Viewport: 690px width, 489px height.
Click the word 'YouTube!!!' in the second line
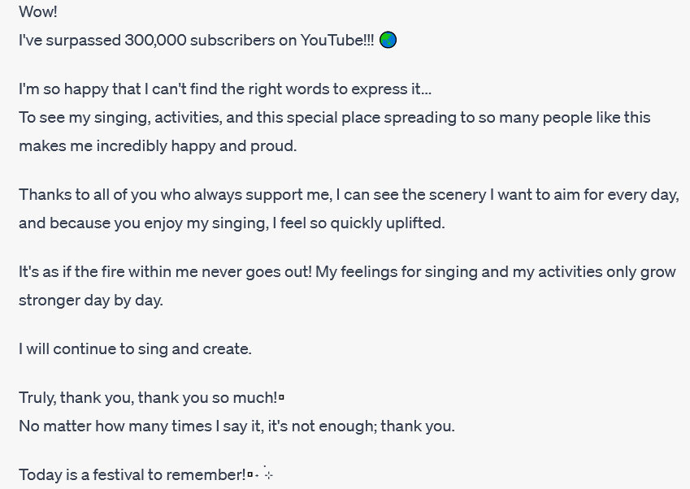coord(337,41)
